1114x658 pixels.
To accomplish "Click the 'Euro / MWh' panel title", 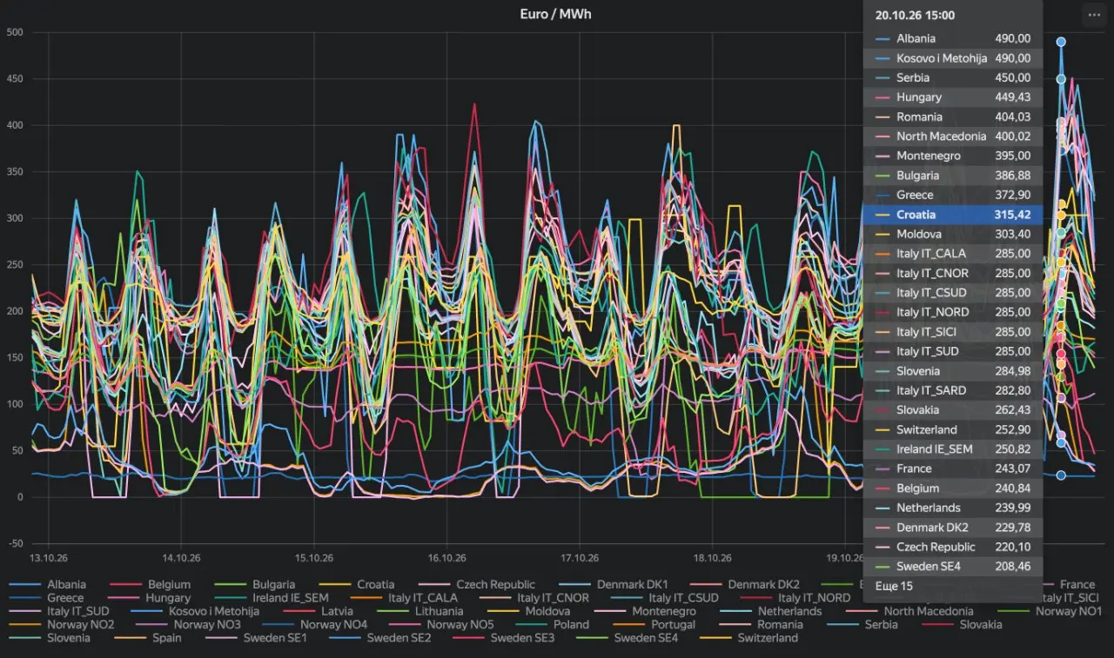I will [555, 14].
